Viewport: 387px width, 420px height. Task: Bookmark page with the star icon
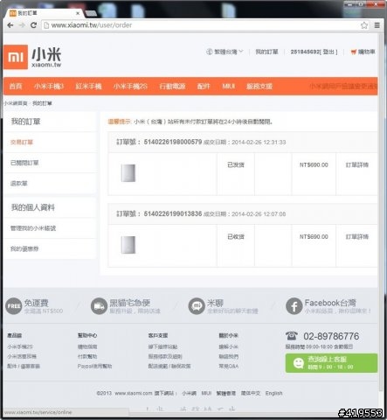pos(364,25)
